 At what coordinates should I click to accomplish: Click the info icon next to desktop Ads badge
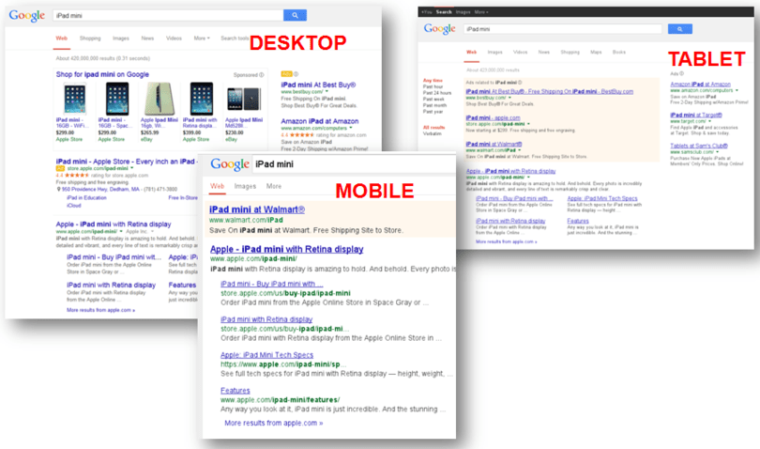[296, 74]
